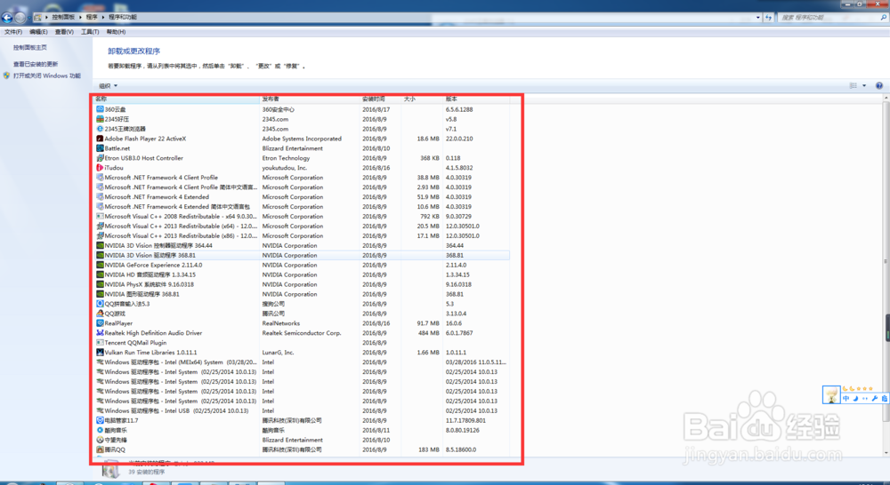The image size is (890, 485).
Task: Click 打开或关闭 Windows 功能 link
Action: [47, 76]
